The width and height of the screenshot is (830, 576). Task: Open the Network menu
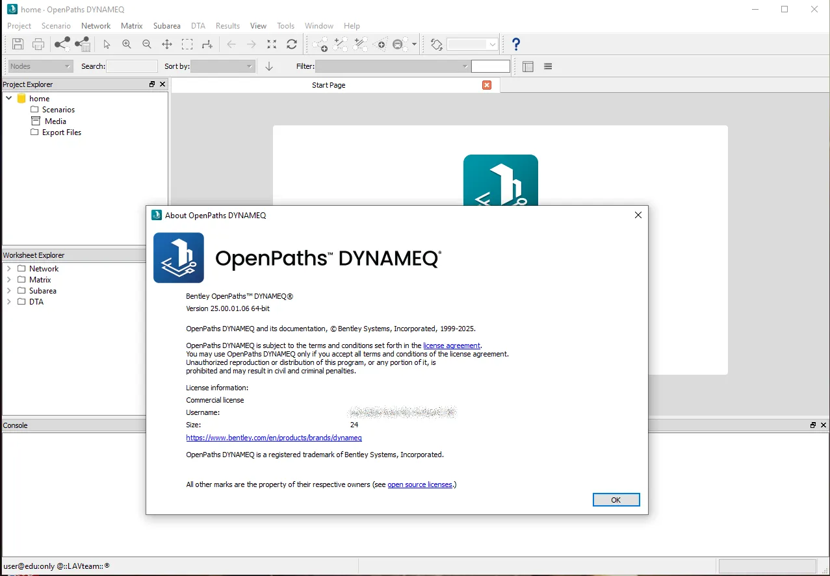point(96,26)
